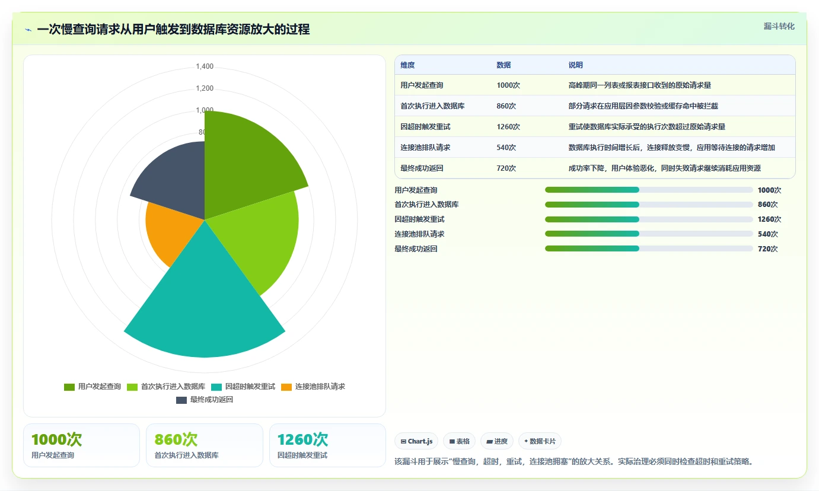Viewport: 819px width, 491px height.
Task: Click the 数据库执行时间增长后 description cell
Action: pyautogui.click(x=679, y=148)
